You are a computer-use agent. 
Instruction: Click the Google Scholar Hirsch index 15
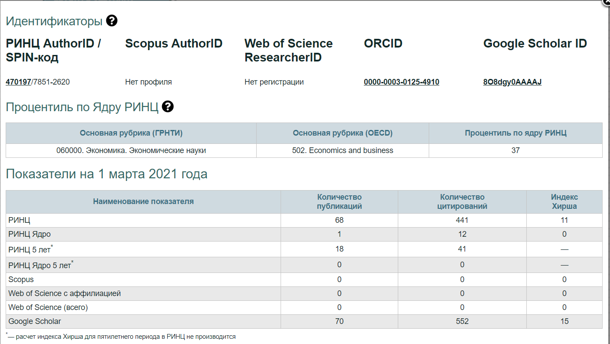(x=564, y=322)
